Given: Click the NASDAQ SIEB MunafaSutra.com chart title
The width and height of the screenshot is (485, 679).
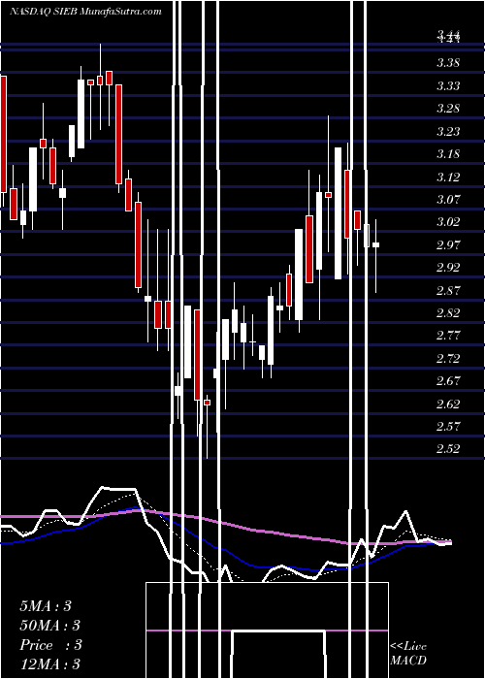Looking at the screenshot, I should point(86,12).
